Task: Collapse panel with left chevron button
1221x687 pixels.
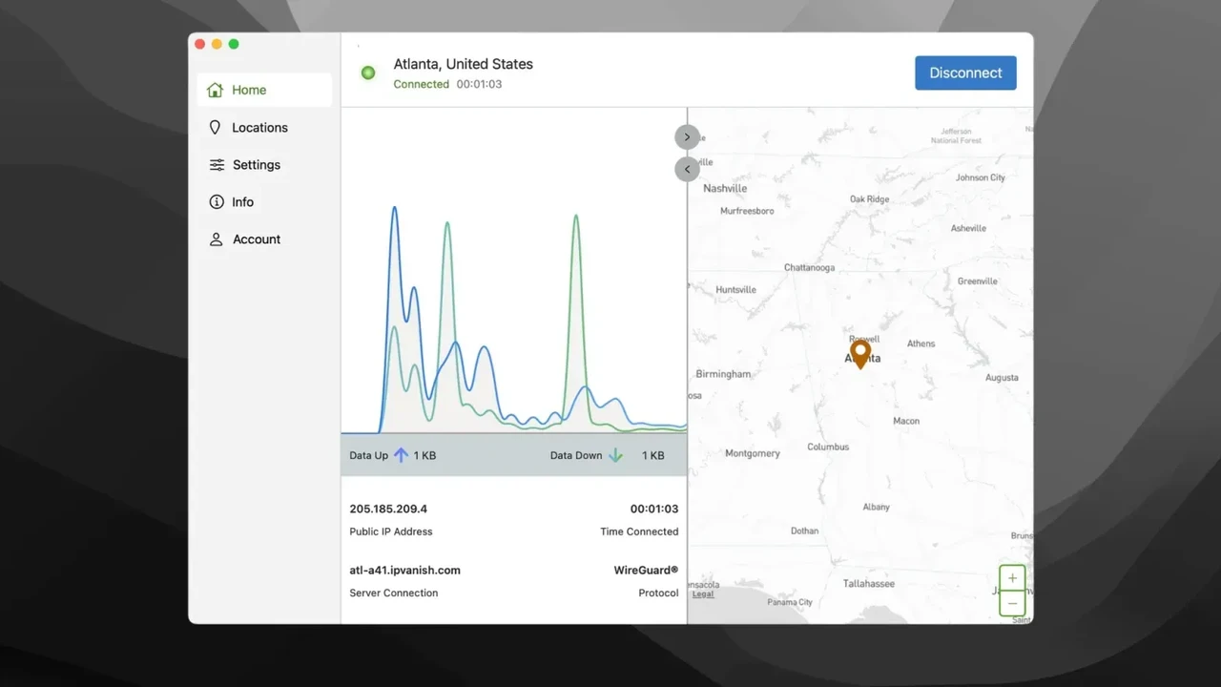Action: click(687, 170)
